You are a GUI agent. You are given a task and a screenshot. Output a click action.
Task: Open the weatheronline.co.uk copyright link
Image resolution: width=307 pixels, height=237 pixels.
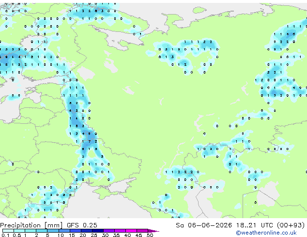(x=266, y=233)
